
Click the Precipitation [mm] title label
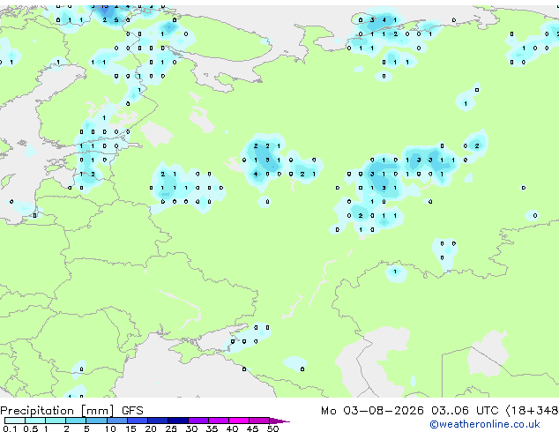57,411
